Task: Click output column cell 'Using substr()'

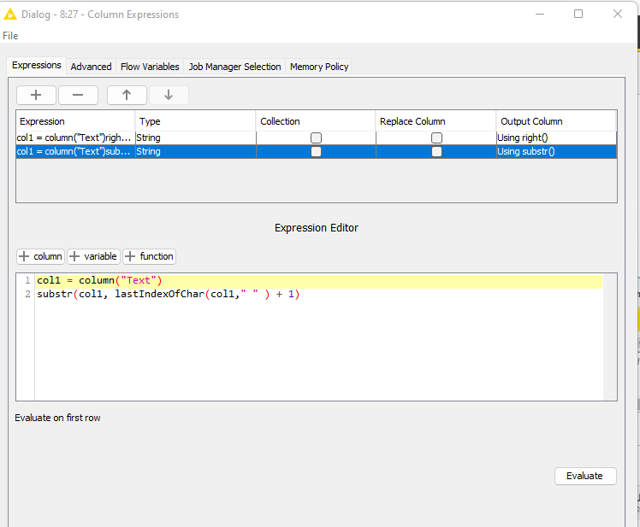Action: click(x=556, y=152)
